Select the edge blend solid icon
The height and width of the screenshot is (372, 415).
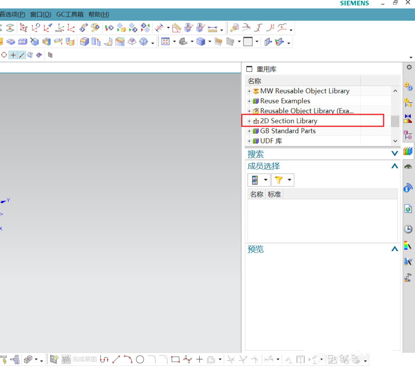pyautogui.click(x=84, y=42)
